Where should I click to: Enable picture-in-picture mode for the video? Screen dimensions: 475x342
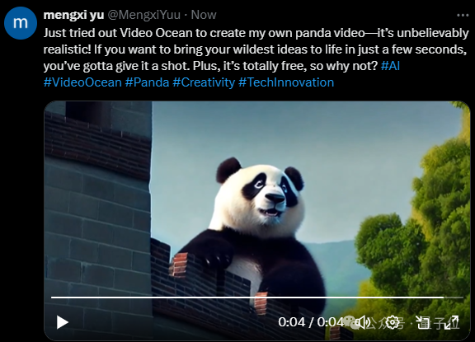[422, 322]
